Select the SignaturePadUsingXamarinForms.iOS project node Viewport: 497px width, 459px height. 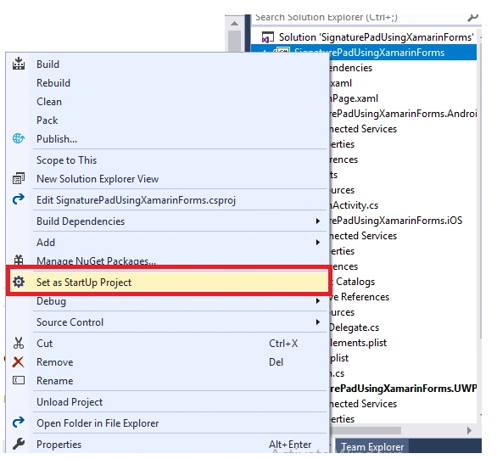tap(396, 221)
